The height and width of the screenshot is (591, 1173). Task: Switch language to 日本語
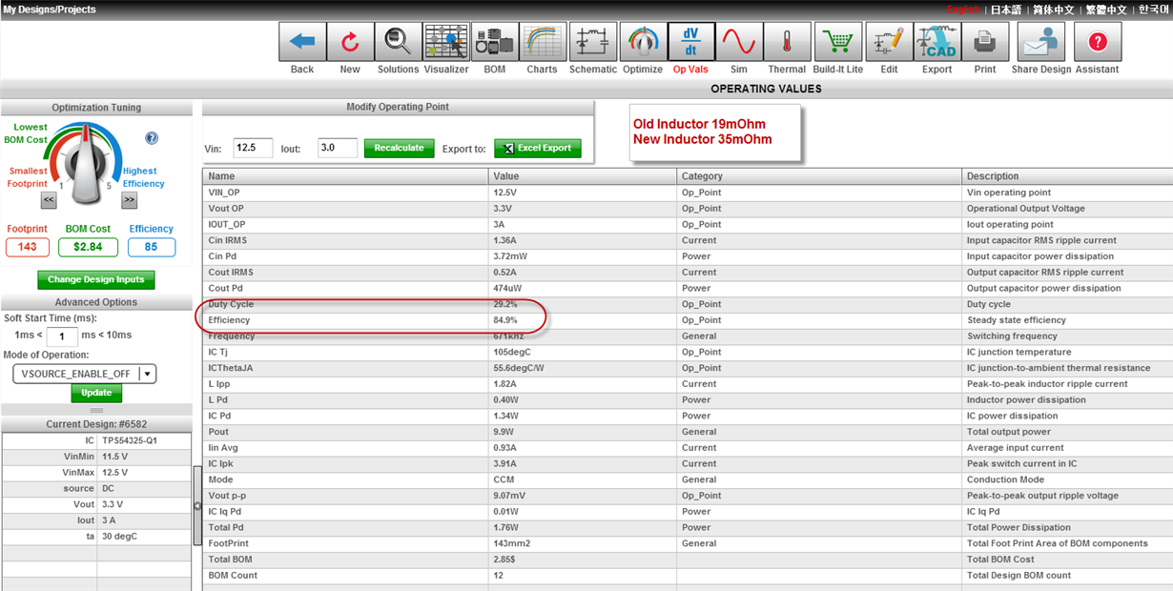1005,10
